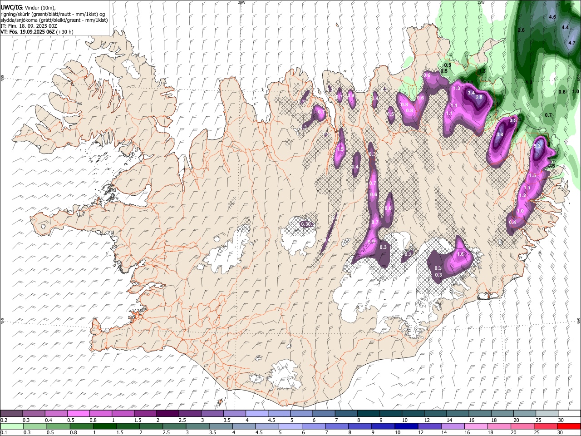The height and width of the screenshot is (436, 581).
Task: Click the "4.4" rain value offshore northeast
Action: click(x=565, y=28)
